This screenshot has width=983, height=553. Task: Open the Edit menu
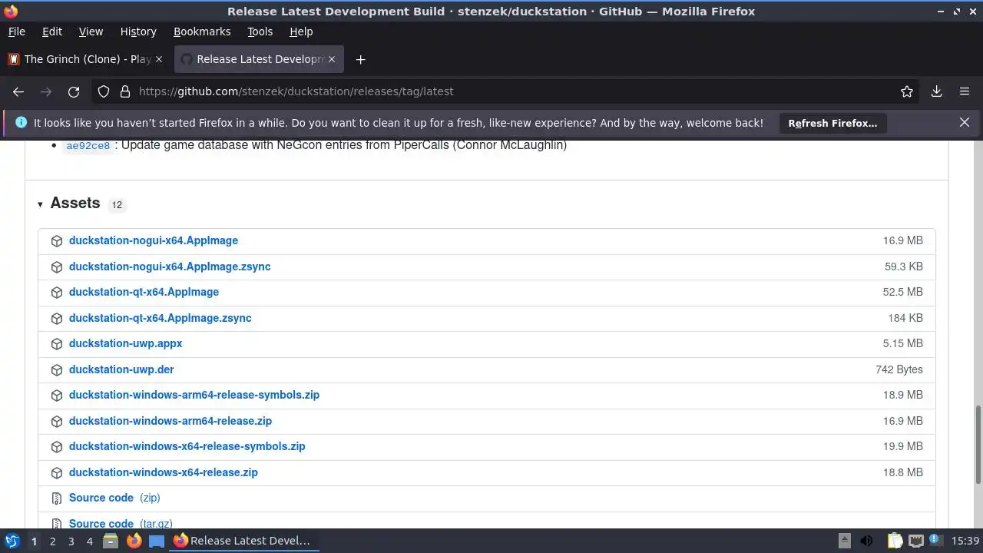[52, 31]
